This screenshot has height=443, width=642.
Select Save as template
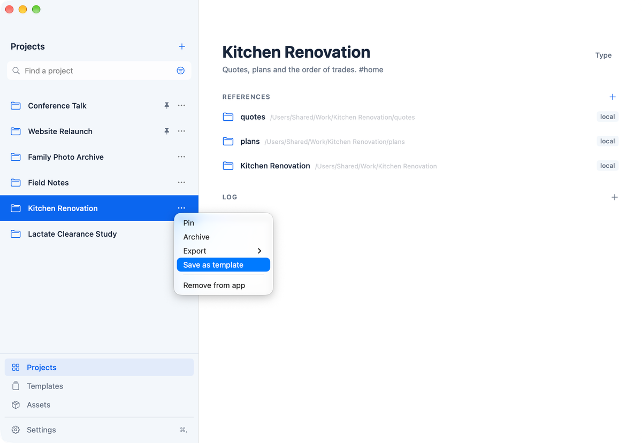click(x=224, y=265)
